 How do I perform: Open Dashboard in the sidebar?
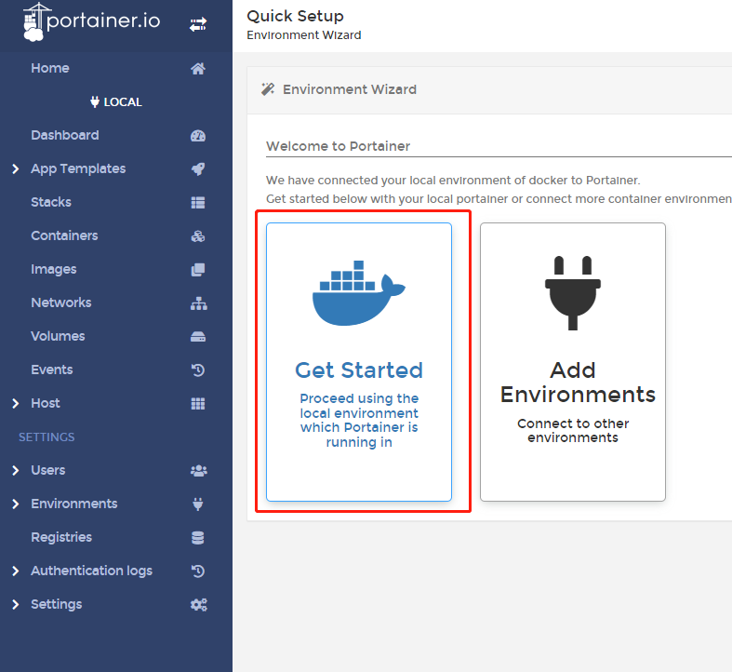65,135
